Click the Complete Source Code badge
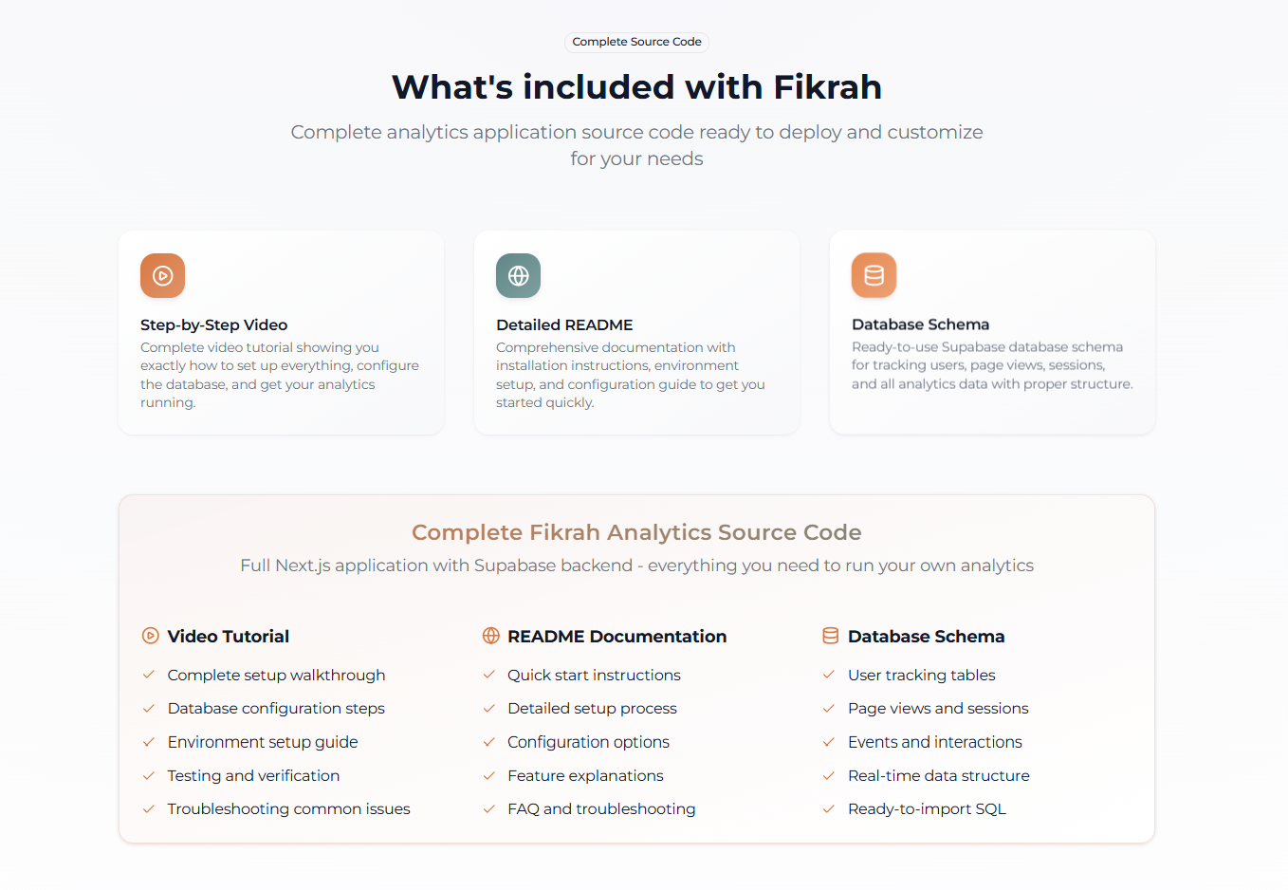 coord(636,42)
